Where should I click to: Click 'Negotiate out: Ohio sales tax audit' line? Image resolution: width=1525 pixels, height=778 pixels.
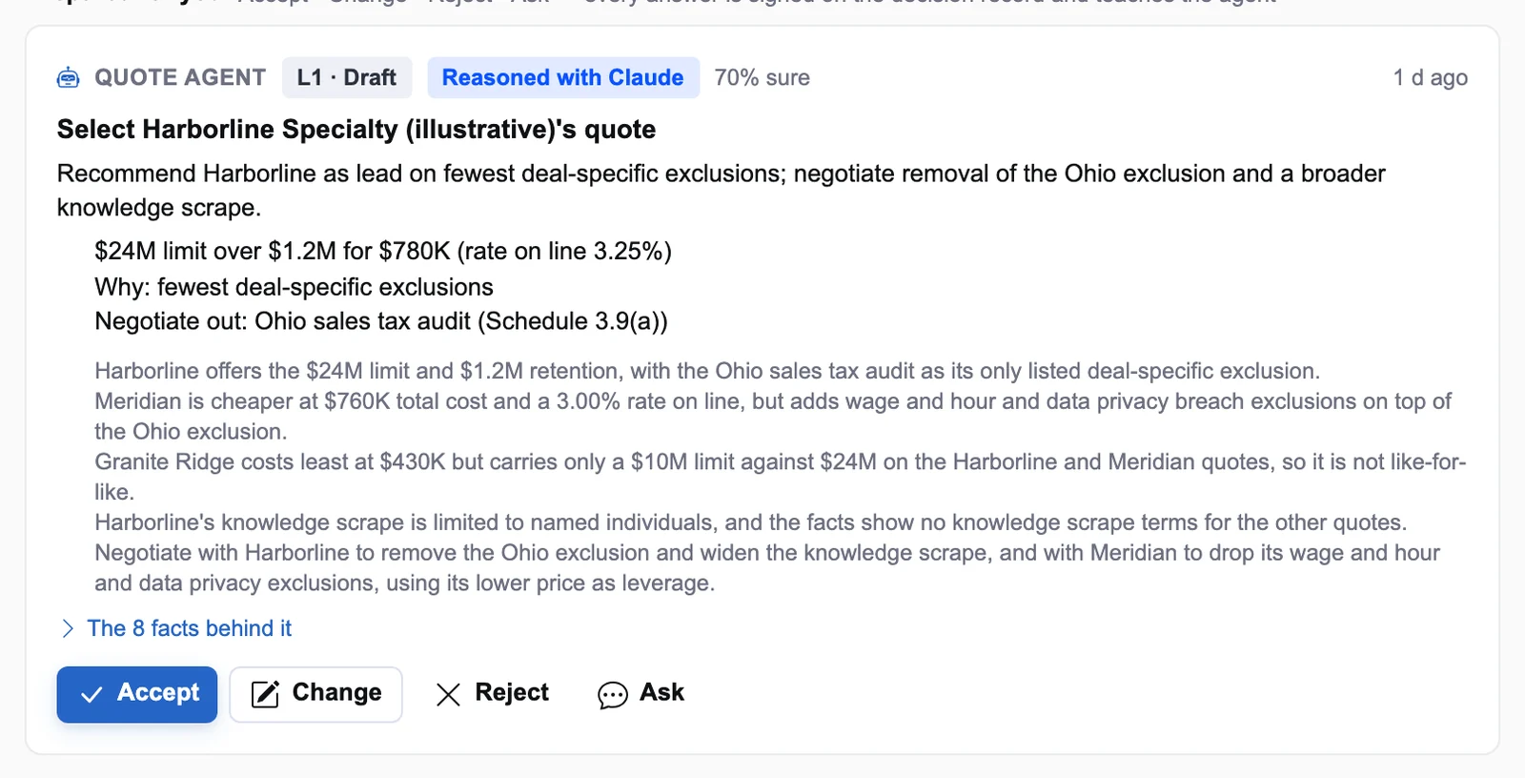click(x=381, y=321)
